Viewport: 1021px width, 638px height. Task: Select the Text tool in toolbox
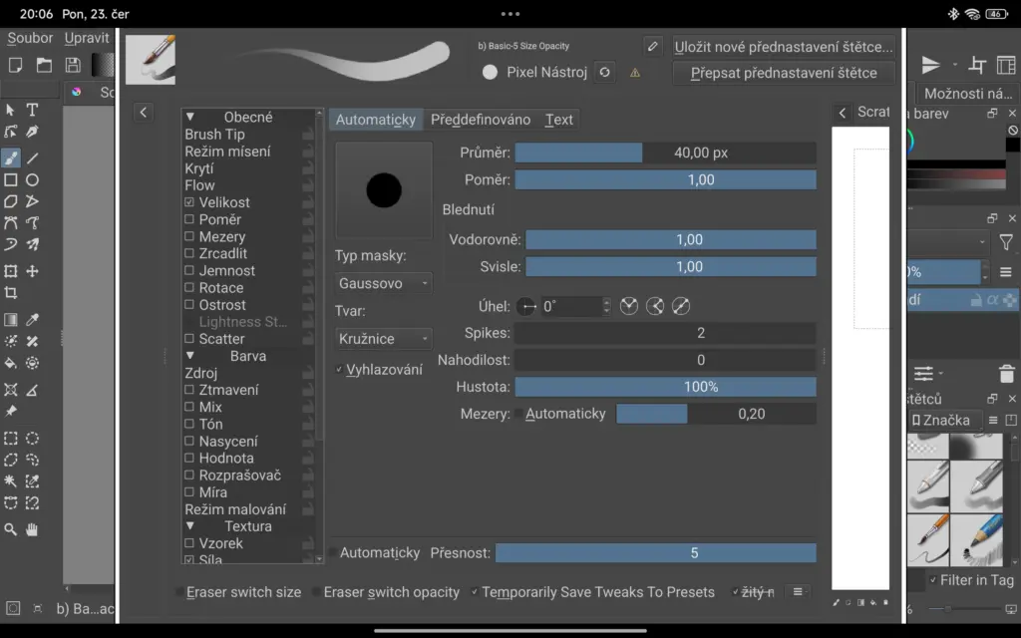tap(32, 110)
